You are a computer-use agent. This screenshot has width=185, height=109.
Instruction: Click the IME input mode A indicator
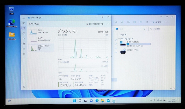pyautogui.click(x=154, y=100)
